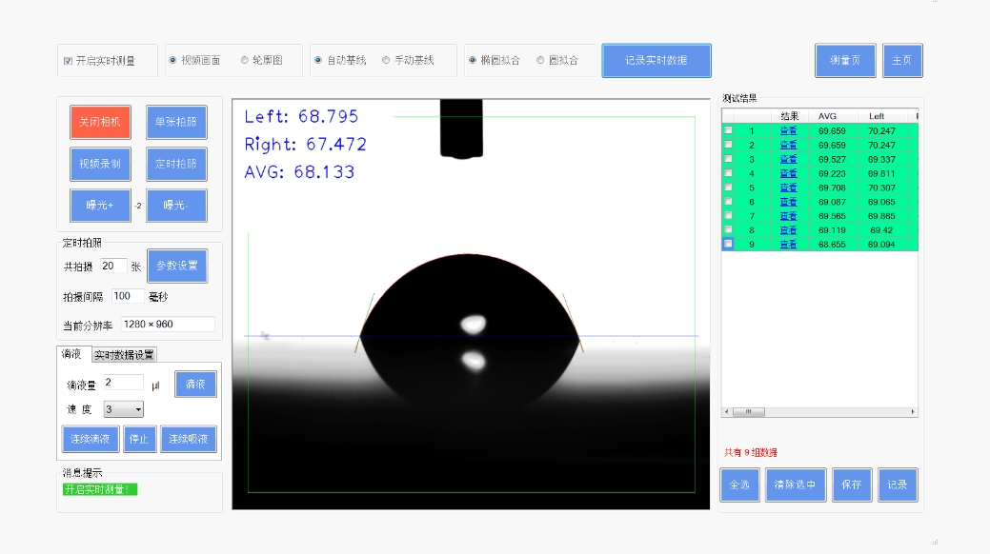Decrease exposure with the 曝光- button
This screenshot has height=554, width=990.
(x=176, y=206)
